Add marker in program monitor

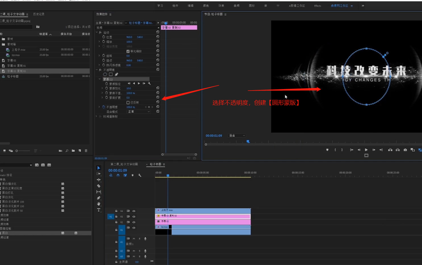coord(327,150)
